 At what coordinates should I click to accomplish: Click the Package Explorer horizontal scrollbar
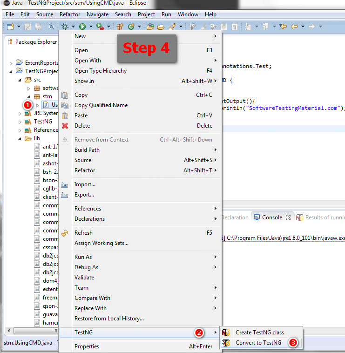tap(35, 331)
